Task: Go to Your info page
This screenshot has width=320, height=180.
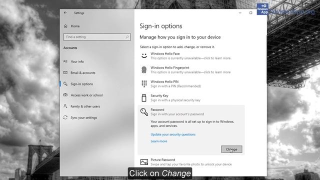Action: (x=77, y=61)
